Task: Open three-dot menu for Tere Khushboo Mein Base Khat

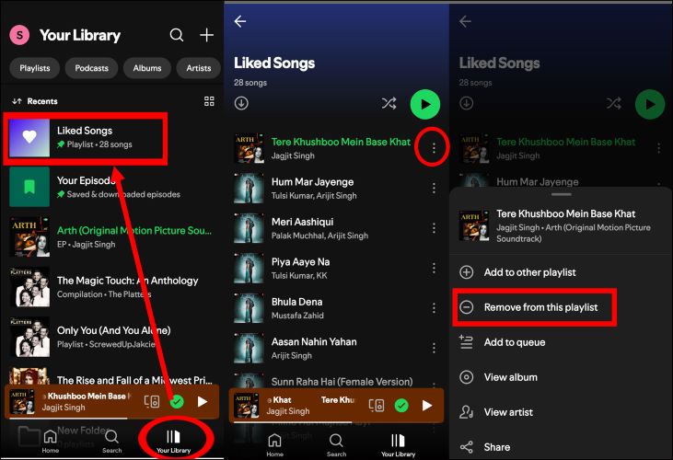Action: [x=433, y=148]
